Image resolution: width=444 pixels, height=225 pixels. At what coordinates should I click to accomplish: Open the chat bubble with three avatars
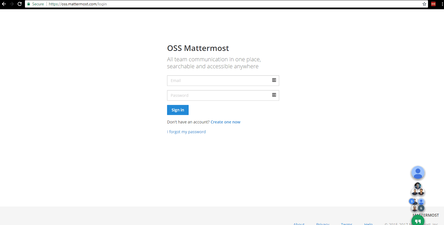pyautogui.click(x=418, y=189)
